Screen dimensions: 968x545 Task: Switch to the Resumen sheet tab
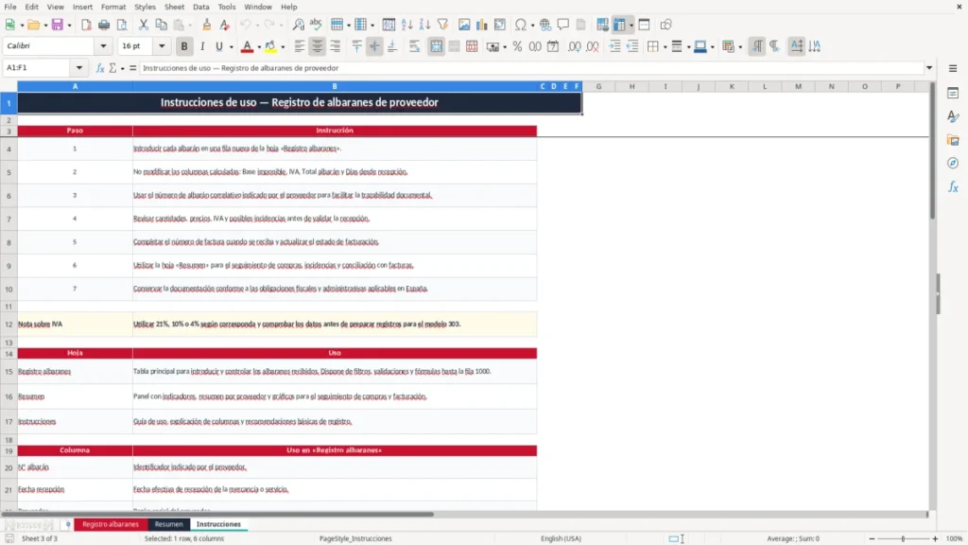click(x=168, y=524)
